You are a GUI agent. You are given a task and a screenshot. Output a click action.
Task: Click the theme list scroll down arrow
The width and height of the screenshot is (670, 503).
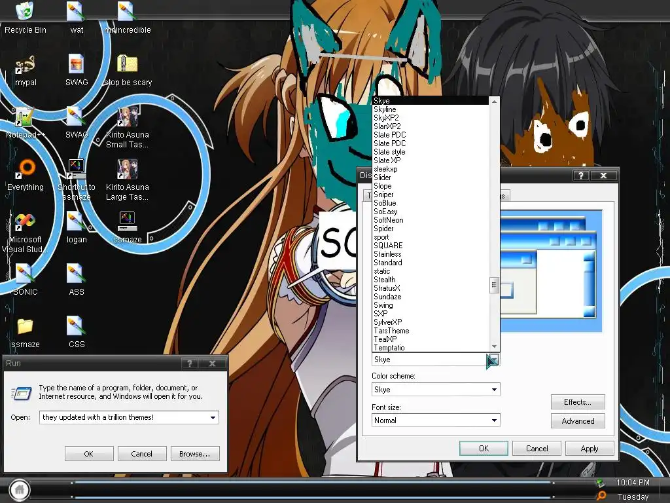[494, 346]
